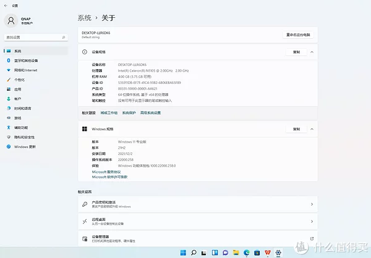
Task: Focus the 查找设置 search field
Action: pos(36,37)
